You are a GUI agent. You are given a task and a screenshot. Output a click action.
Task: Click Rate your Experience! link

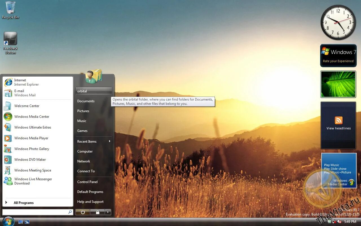coord(338,61)
